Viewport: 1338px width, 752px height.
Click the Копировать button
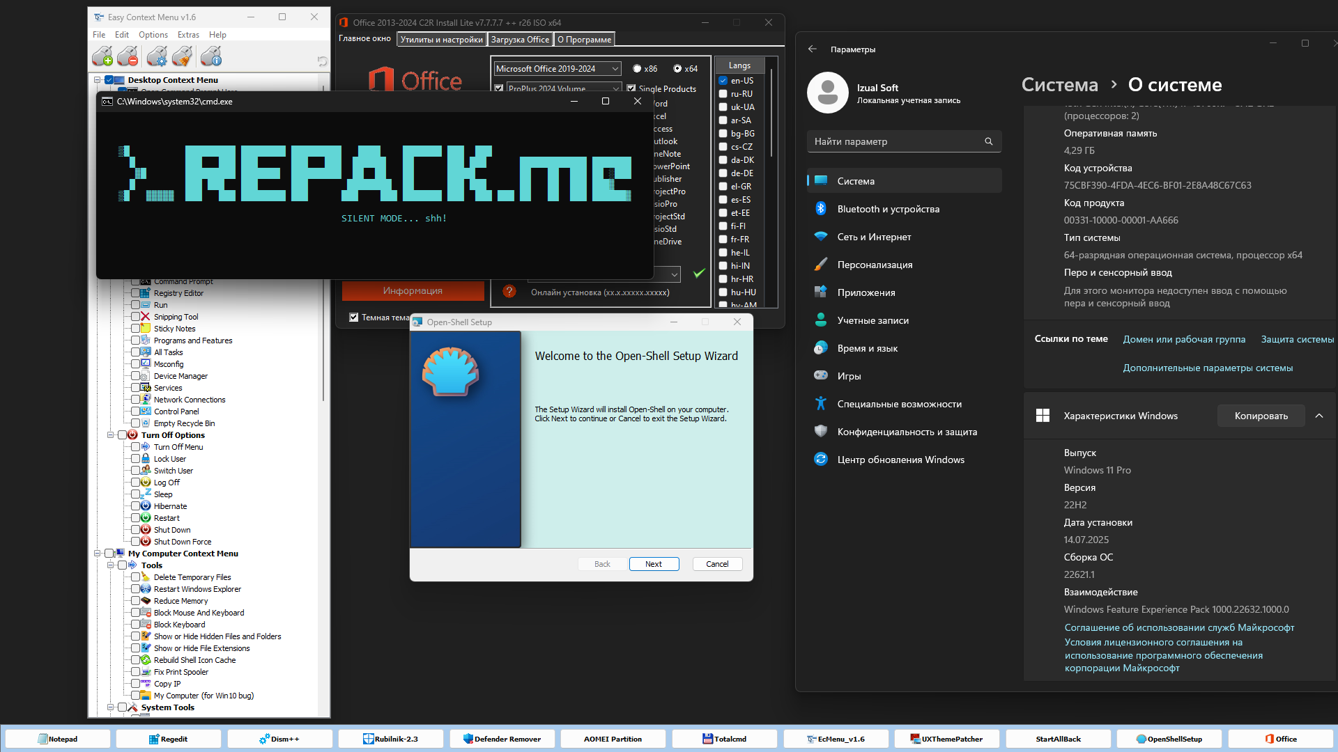(1261, 416)
